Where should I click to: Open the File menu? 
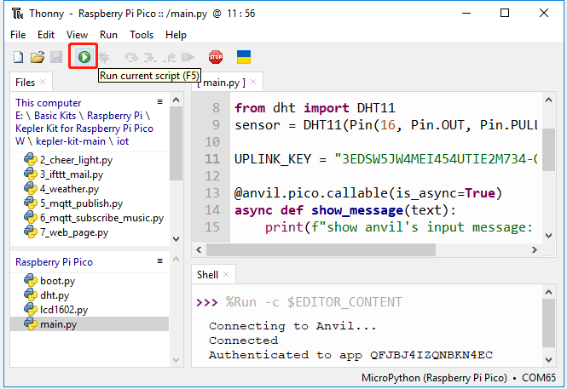[18, 35]
